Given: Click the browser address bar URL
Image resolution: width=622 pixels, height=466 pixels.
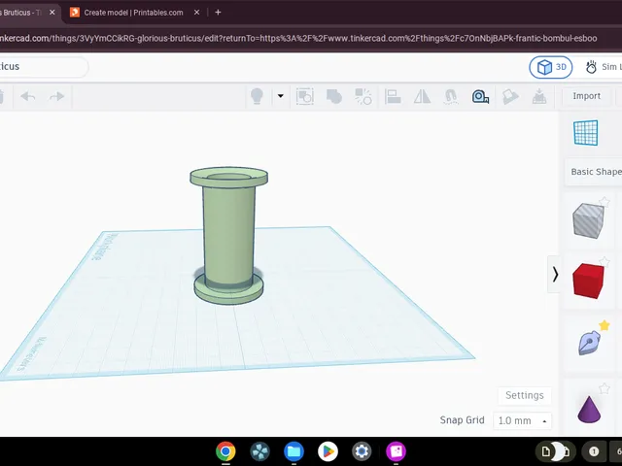Looking at the screenshot, I should (x=298, y=39).
